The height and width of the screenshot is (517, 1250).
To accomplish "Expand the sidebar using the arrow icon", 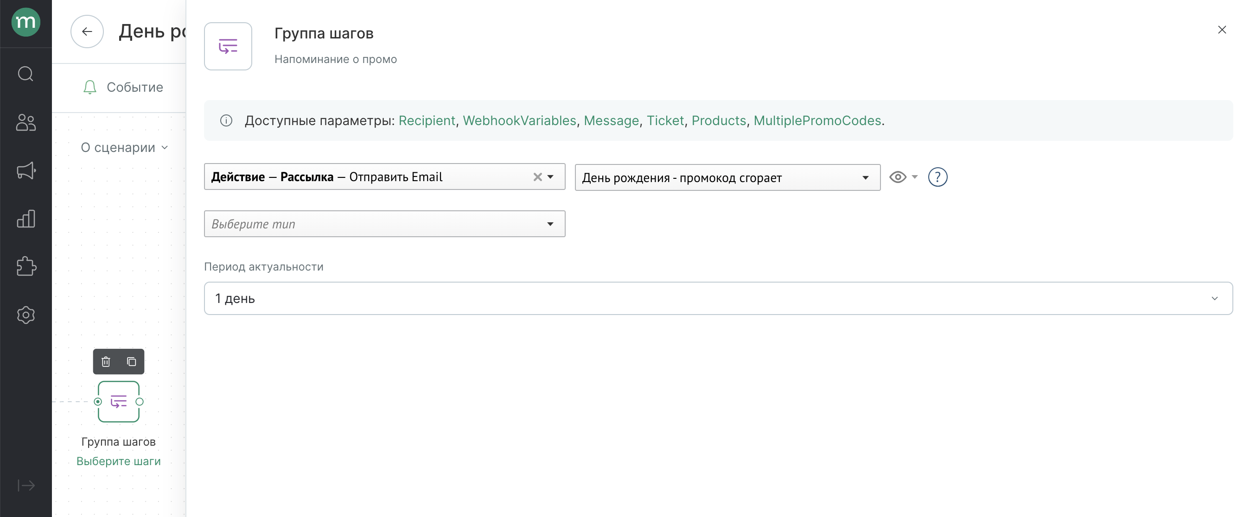I will pos(26,485).
